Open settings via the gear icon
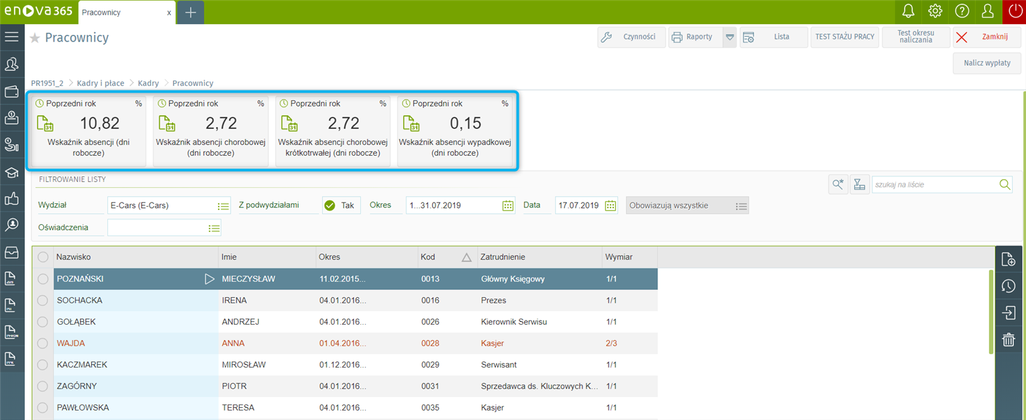 (x=935, y=11)
